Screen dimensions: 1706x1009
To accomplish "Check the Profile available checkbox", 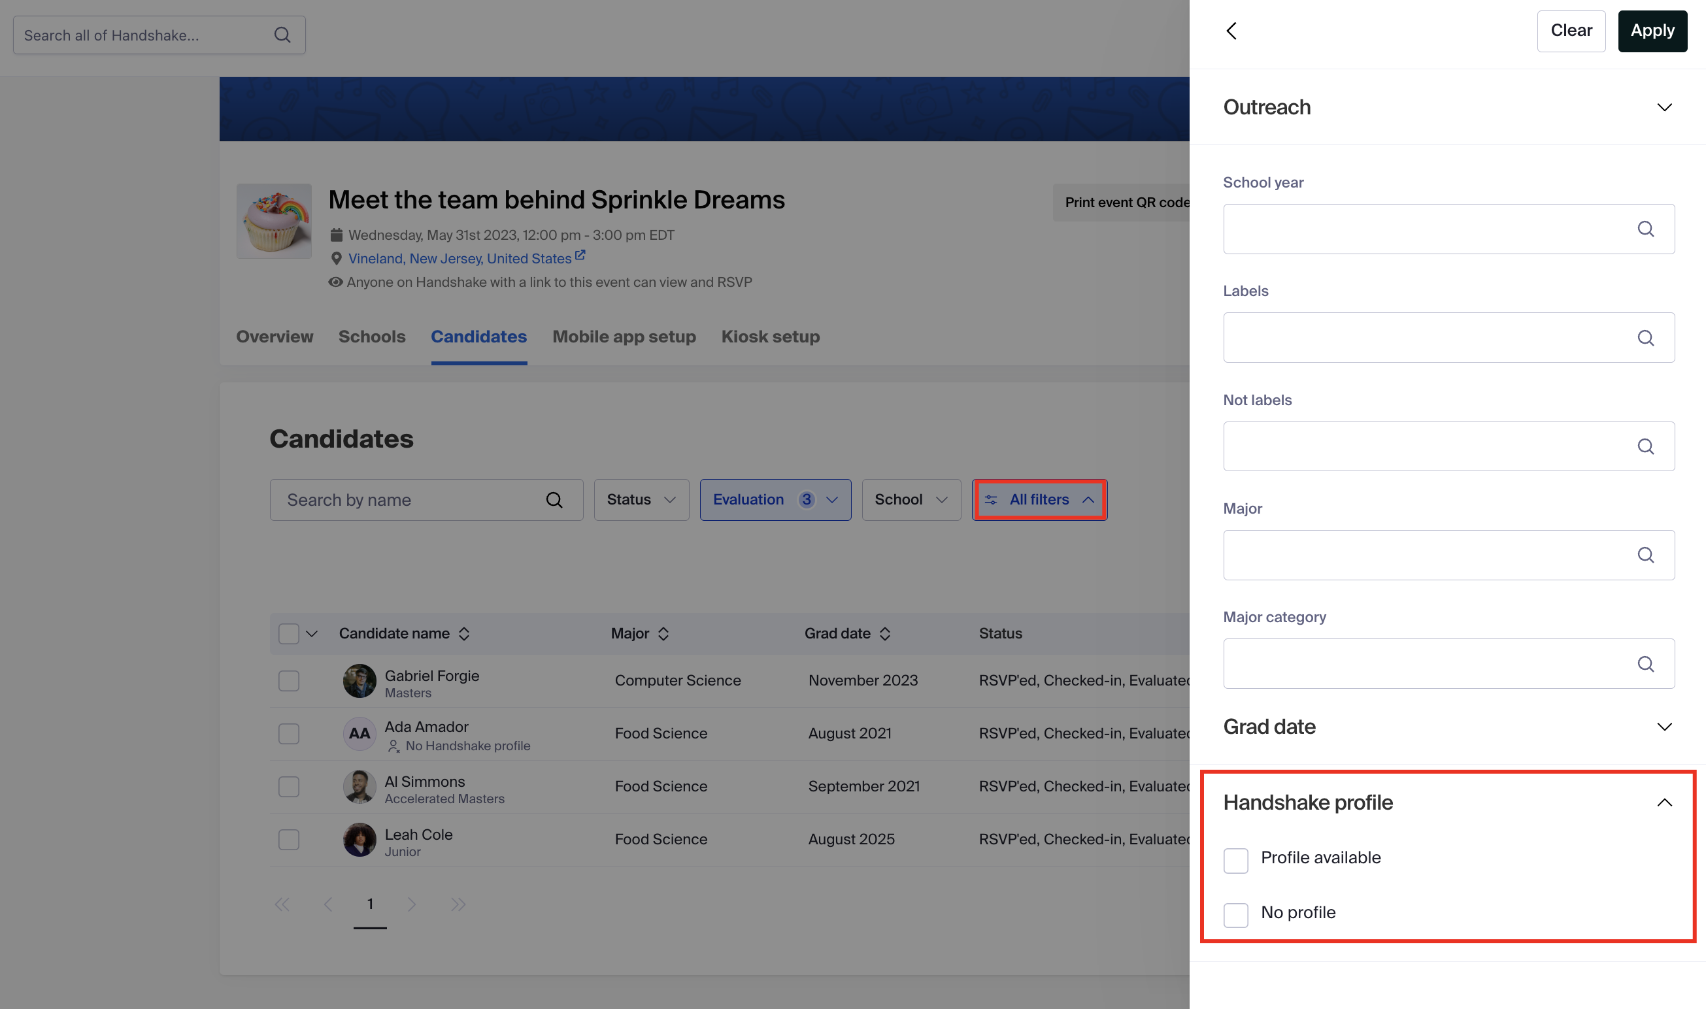I will pyautogui.click(x=1235, y=860).
